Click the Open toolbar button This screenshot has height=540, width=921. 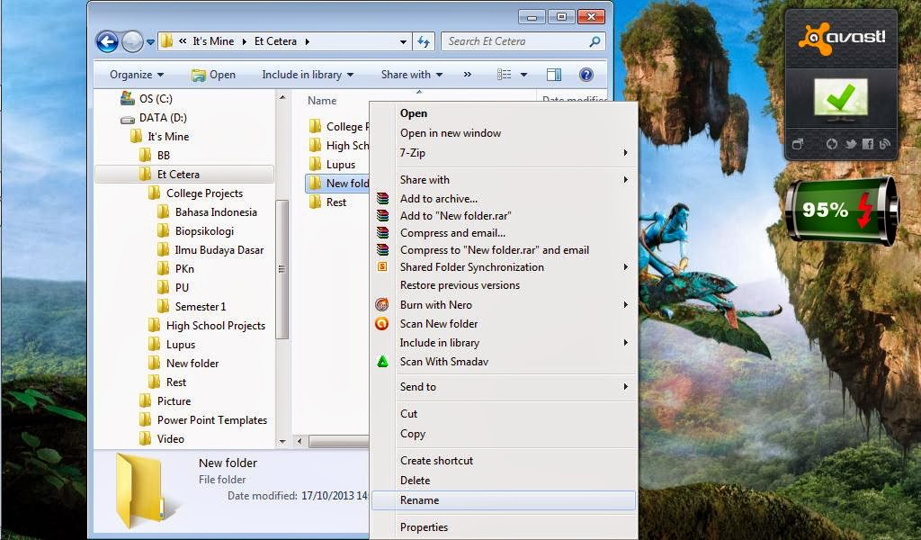click(213, 75)
